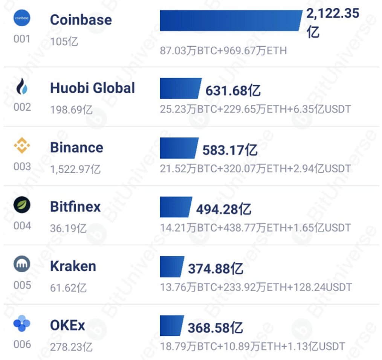
Task: Click Kraken's 13.76万BTC asset breakdown text
Action: (x=256, y=287)
